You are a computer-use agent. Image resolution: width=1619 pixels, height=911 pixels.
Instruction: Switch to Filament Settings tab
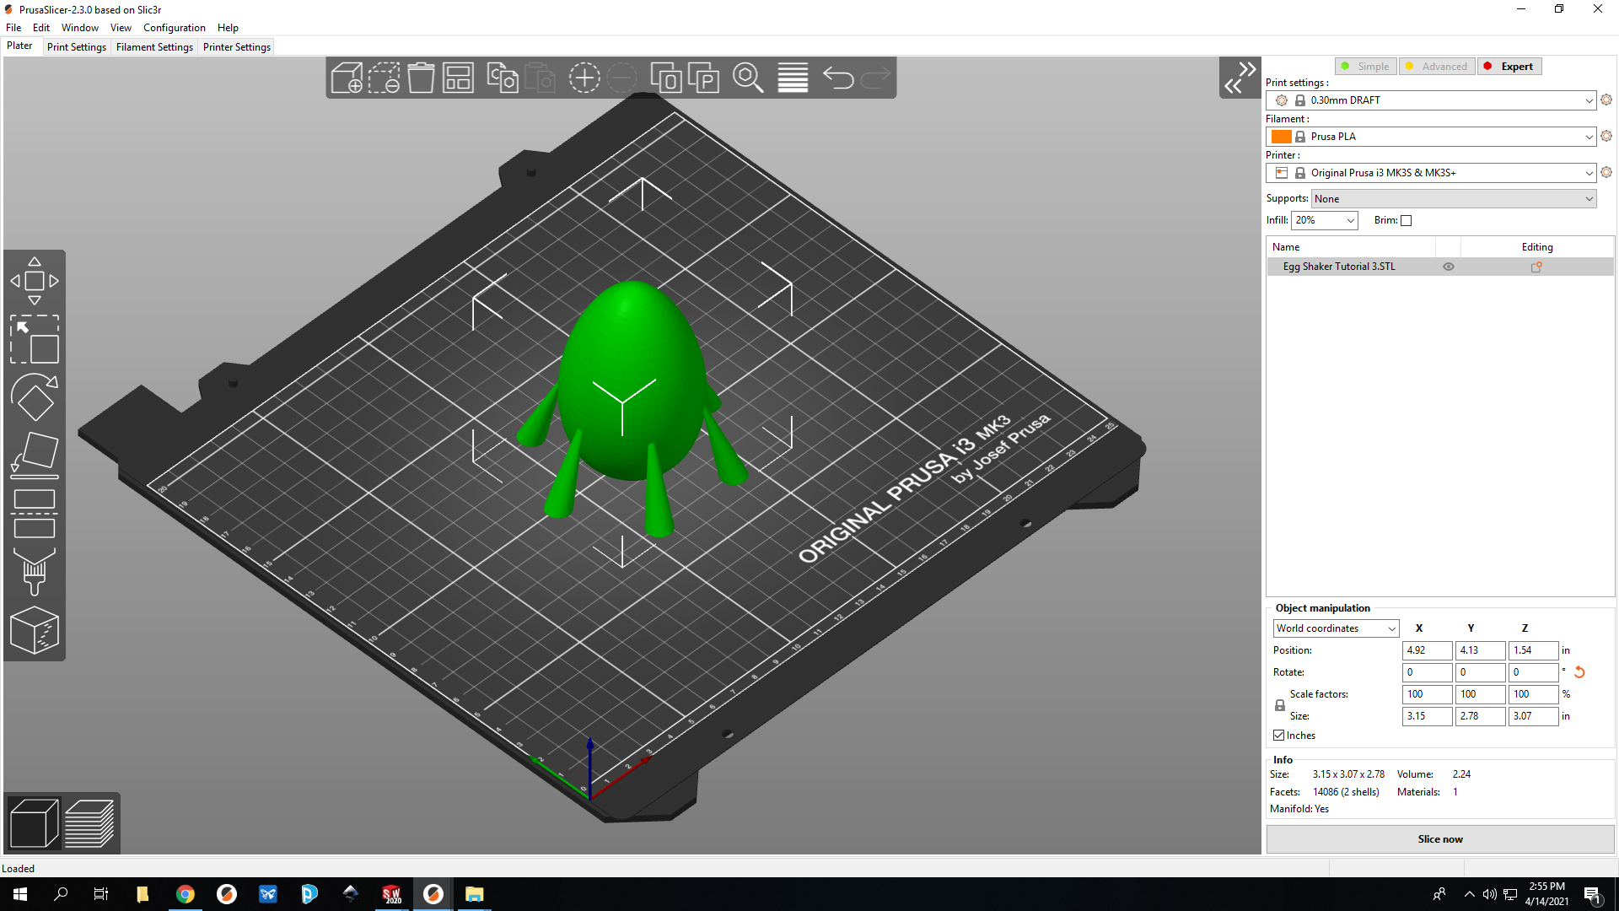(154, 47)
